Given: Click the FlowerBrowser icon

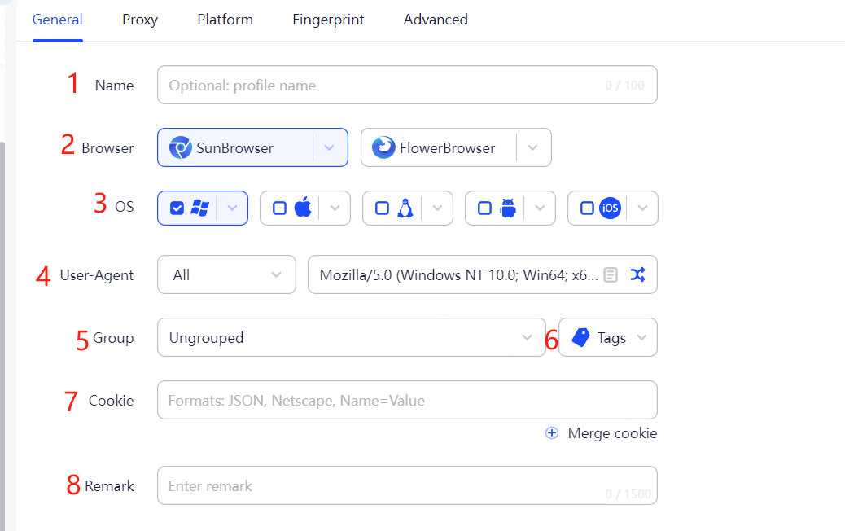Looking at the screenshot, I should pos(382,147).
